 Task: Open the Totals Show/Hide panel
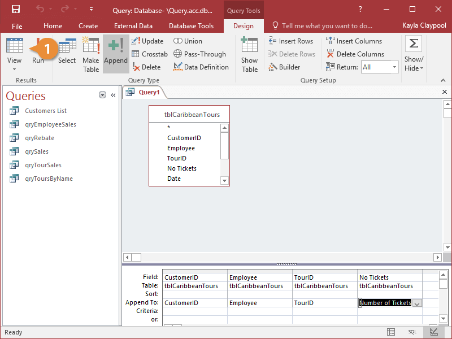413,54
